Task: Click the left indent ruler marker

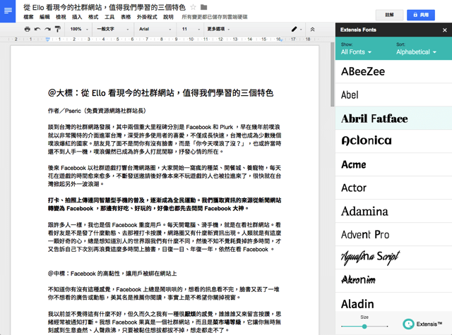Action: tap(48, 39)
